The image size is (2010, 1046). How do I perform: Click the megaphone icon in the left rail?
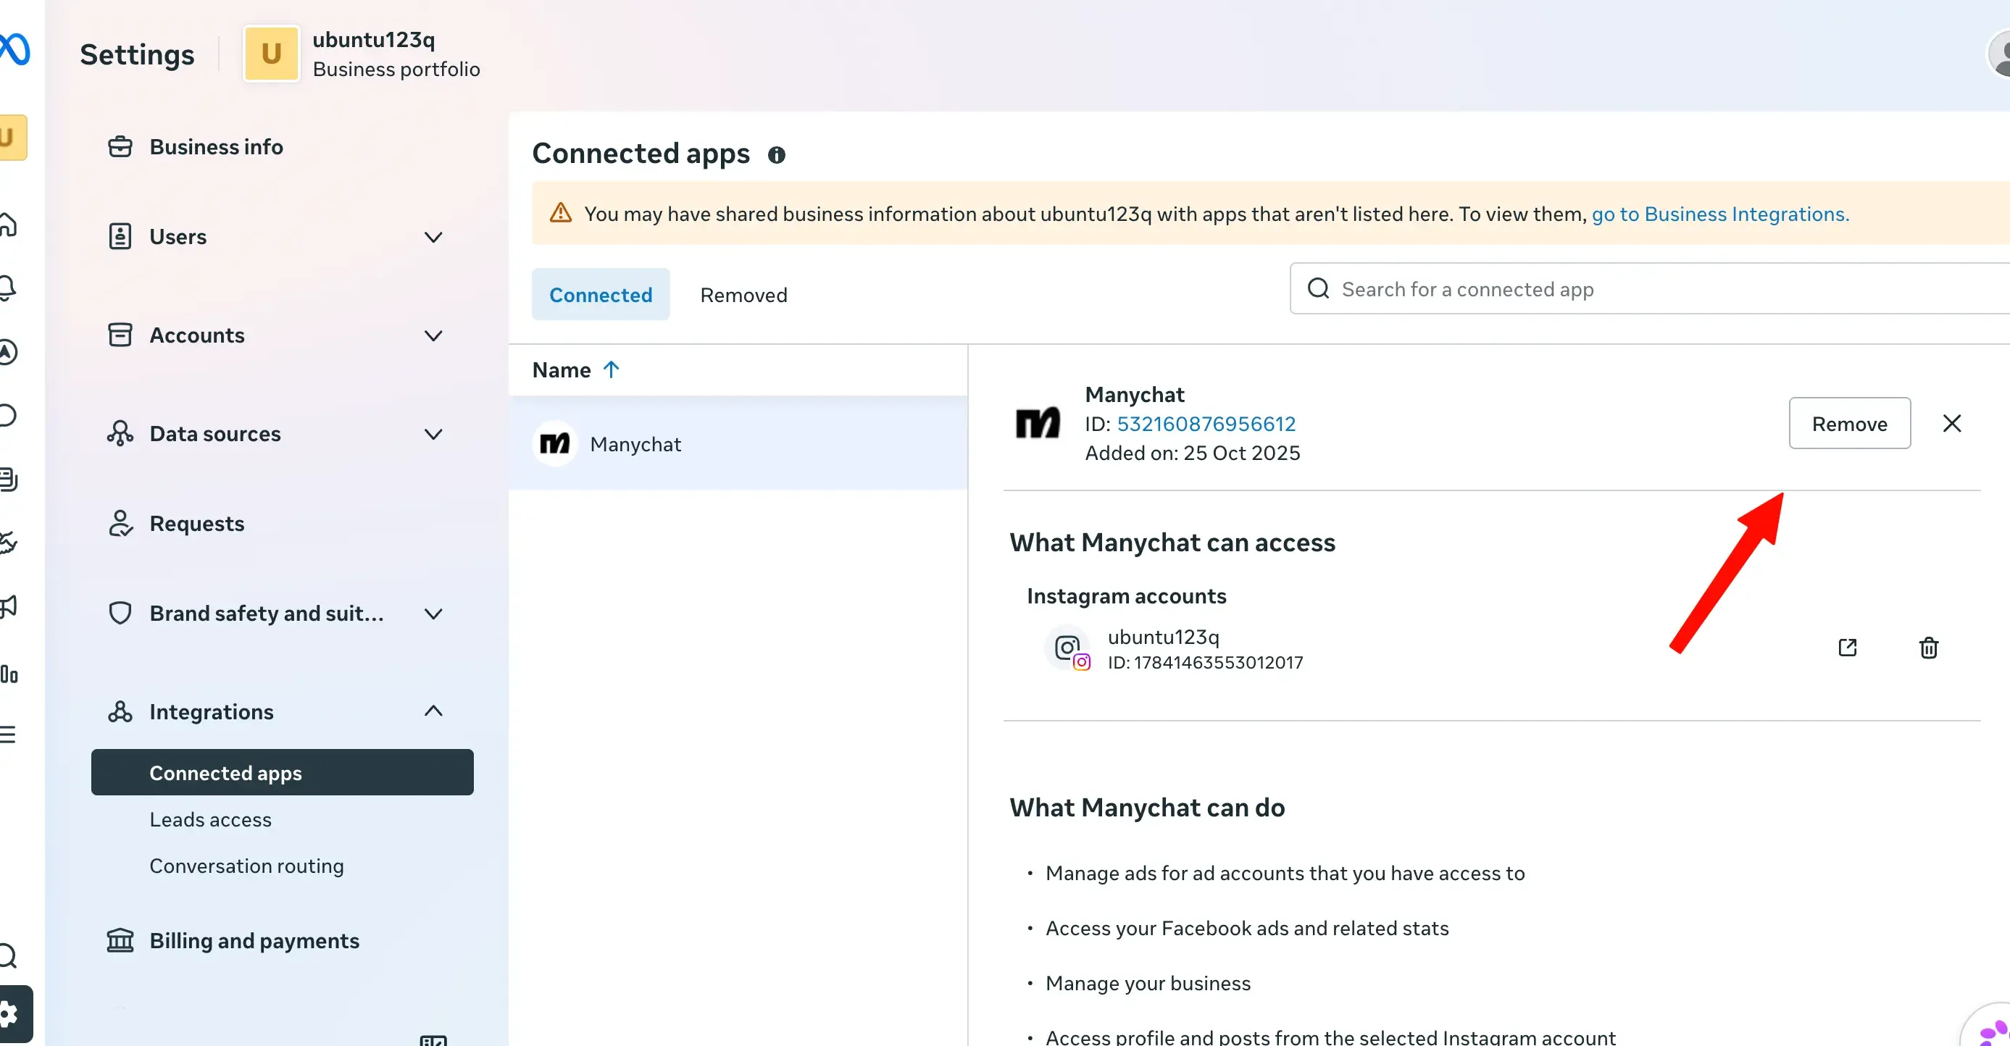[x=9, y=606]
